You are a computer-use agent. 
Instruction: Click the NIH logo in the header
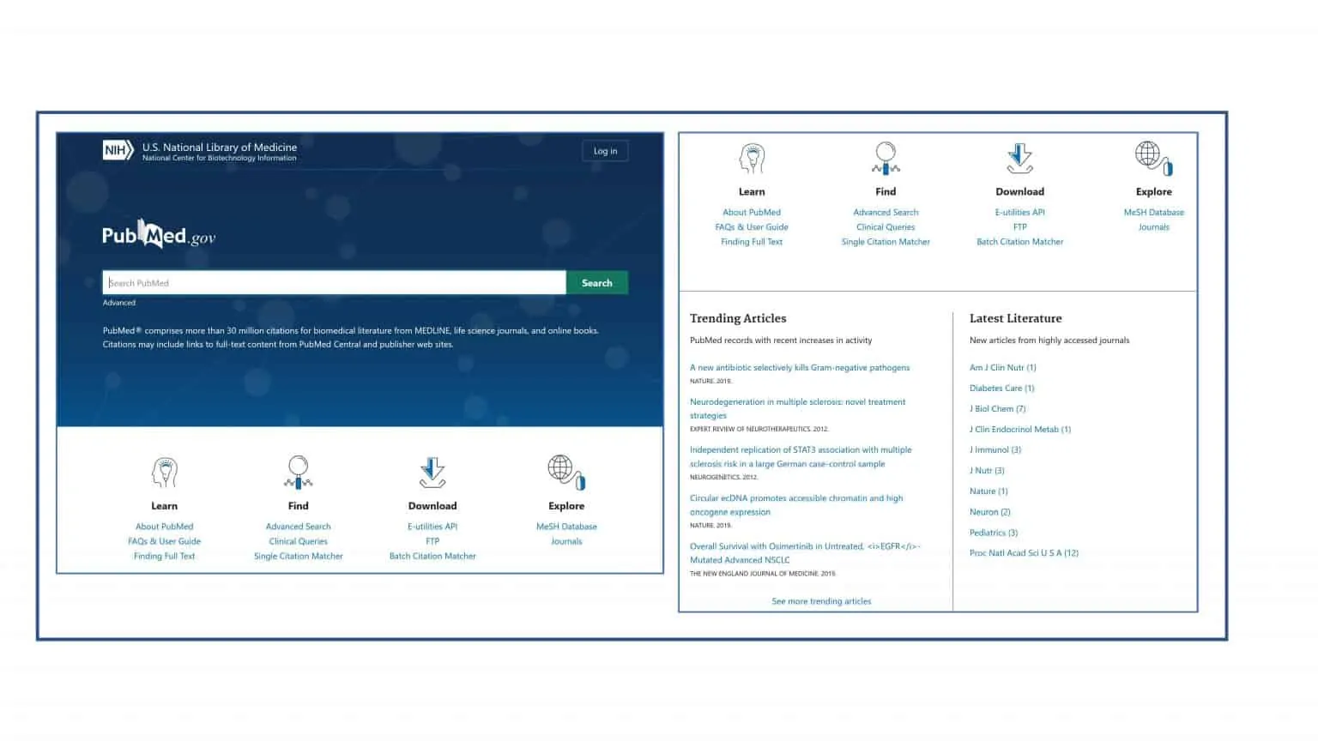[118, 151]
